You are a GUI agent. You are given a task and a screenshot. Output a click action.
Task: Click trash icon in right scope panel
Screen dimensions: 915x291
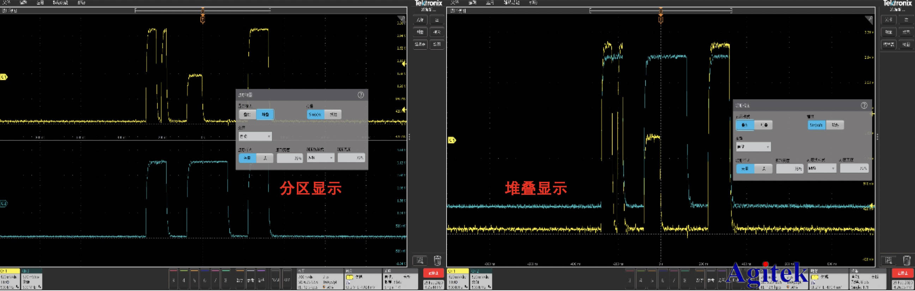point(906,261)
